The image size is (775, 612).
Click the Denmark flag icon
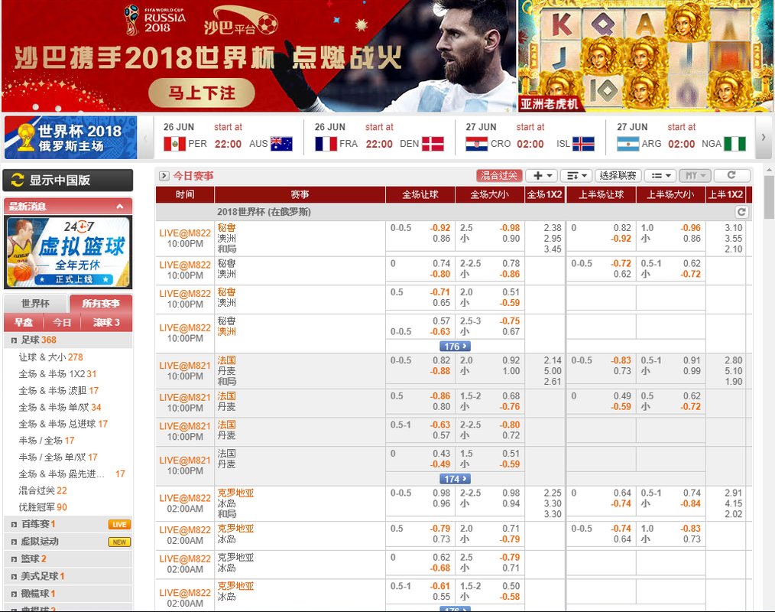(x=433, y=144)
